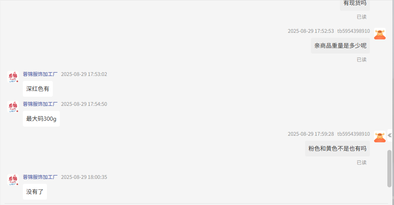Image resolution: width=394 pixels, height=205 pixels.
Task: Select the 没有了 message bubble
Action: (34, 192)
